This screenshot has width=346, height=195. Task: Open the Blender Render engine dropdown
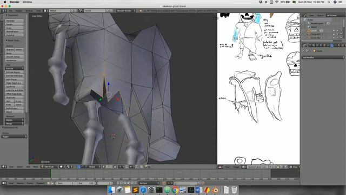(125, 11)
